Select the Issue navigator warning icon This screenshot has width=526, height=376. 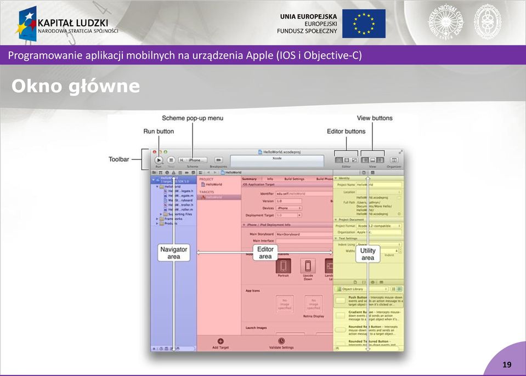point(173,173)
